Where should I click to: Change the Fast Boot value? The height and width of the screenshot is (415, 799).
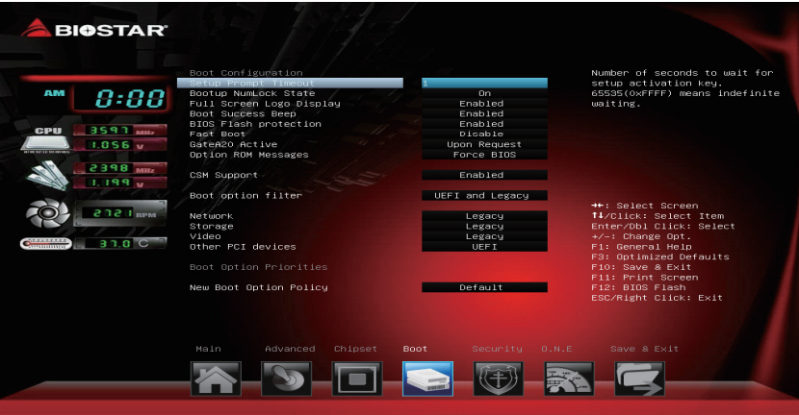(484, 134)
